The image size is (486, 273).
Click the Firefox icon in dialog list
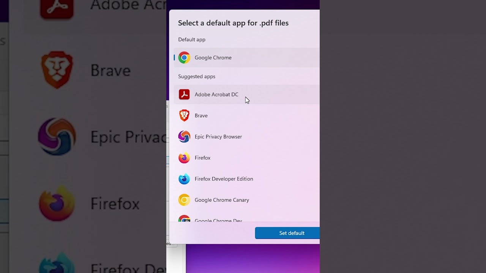click(x=184, y=158)
